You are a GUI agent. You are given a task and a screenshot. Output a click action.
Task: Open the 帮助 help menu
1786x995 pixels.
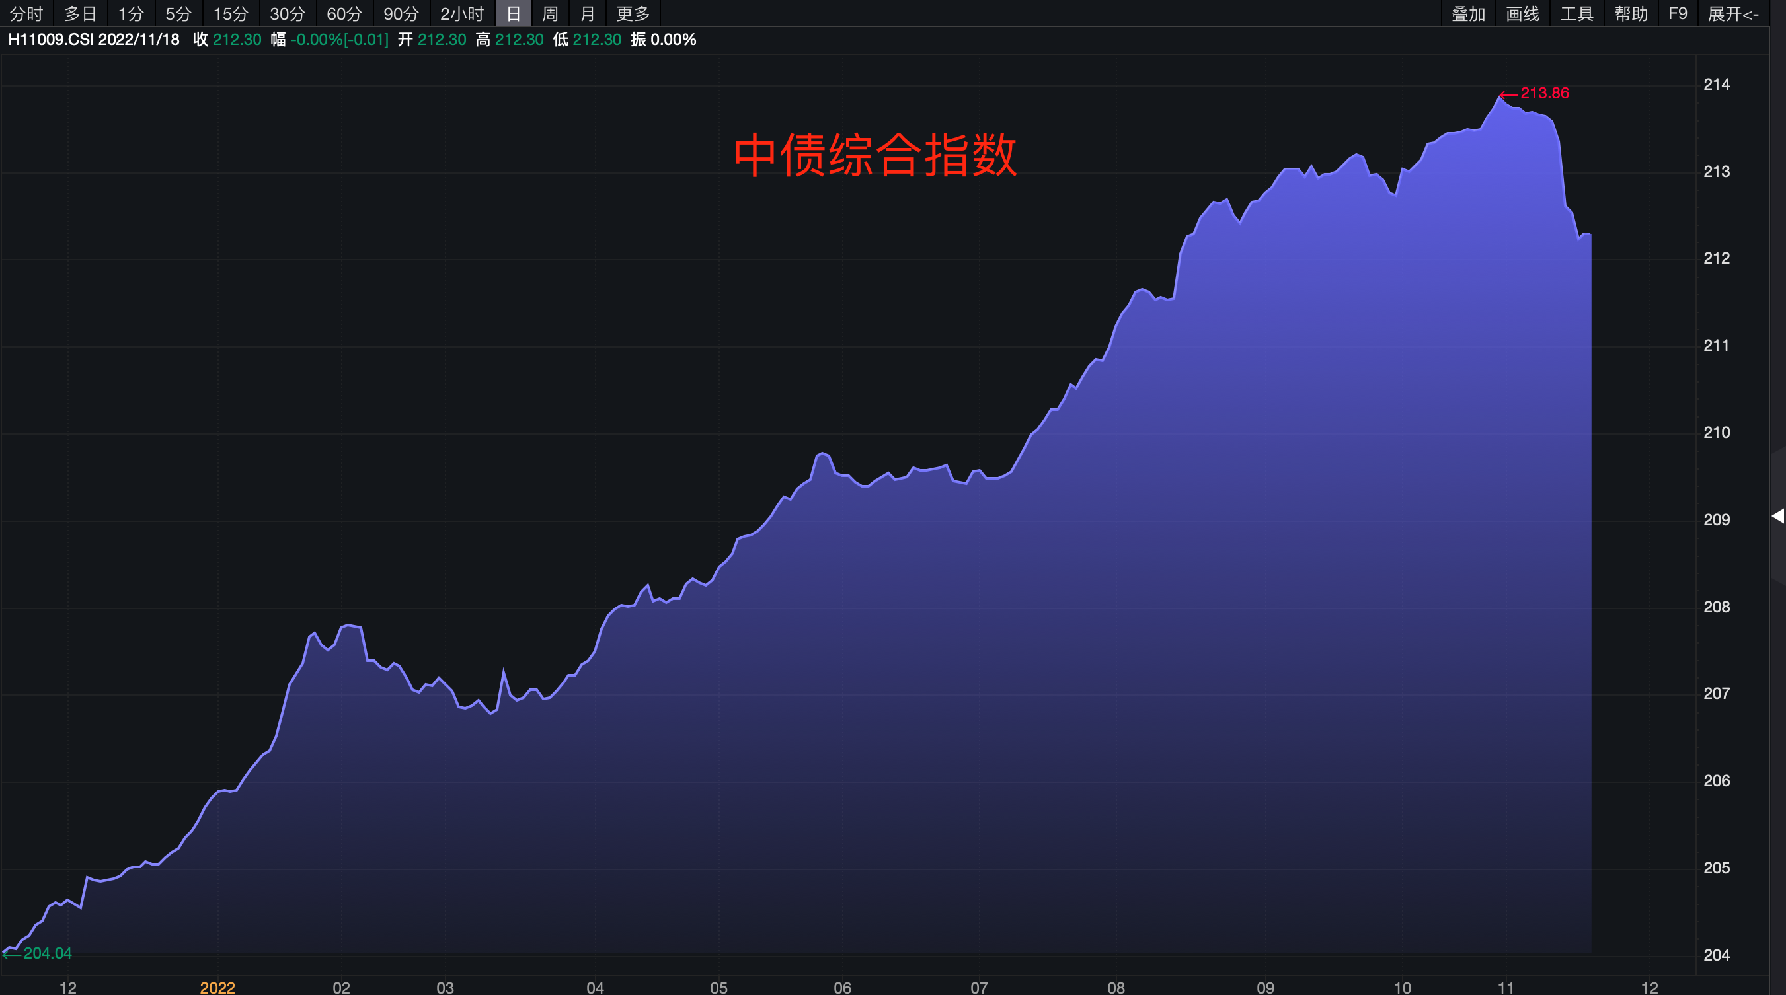pyautogui.click(x=1631, y=13)
